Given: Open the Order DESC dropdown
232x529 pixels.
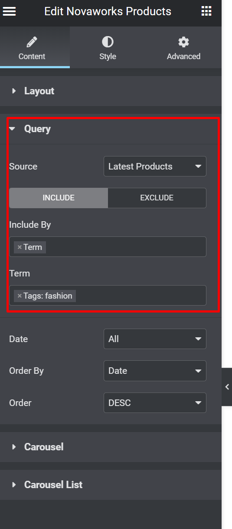Looking at the screenshot, I should pyautogui.click(x=155, y=403).
